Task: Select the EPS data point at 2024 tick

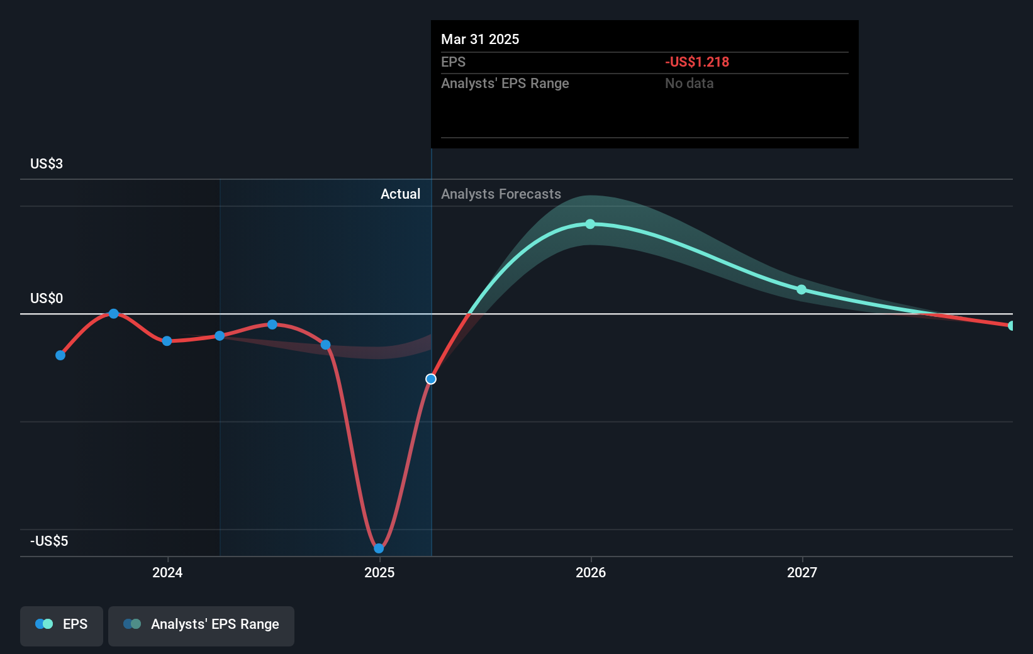Action: [167, 341]
